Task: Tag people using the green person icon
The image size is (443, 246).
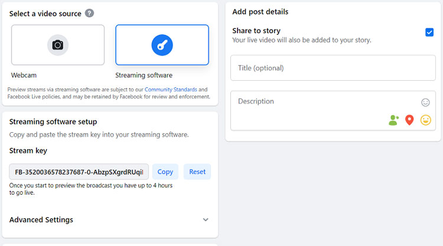Action: [x=393, y=120]
